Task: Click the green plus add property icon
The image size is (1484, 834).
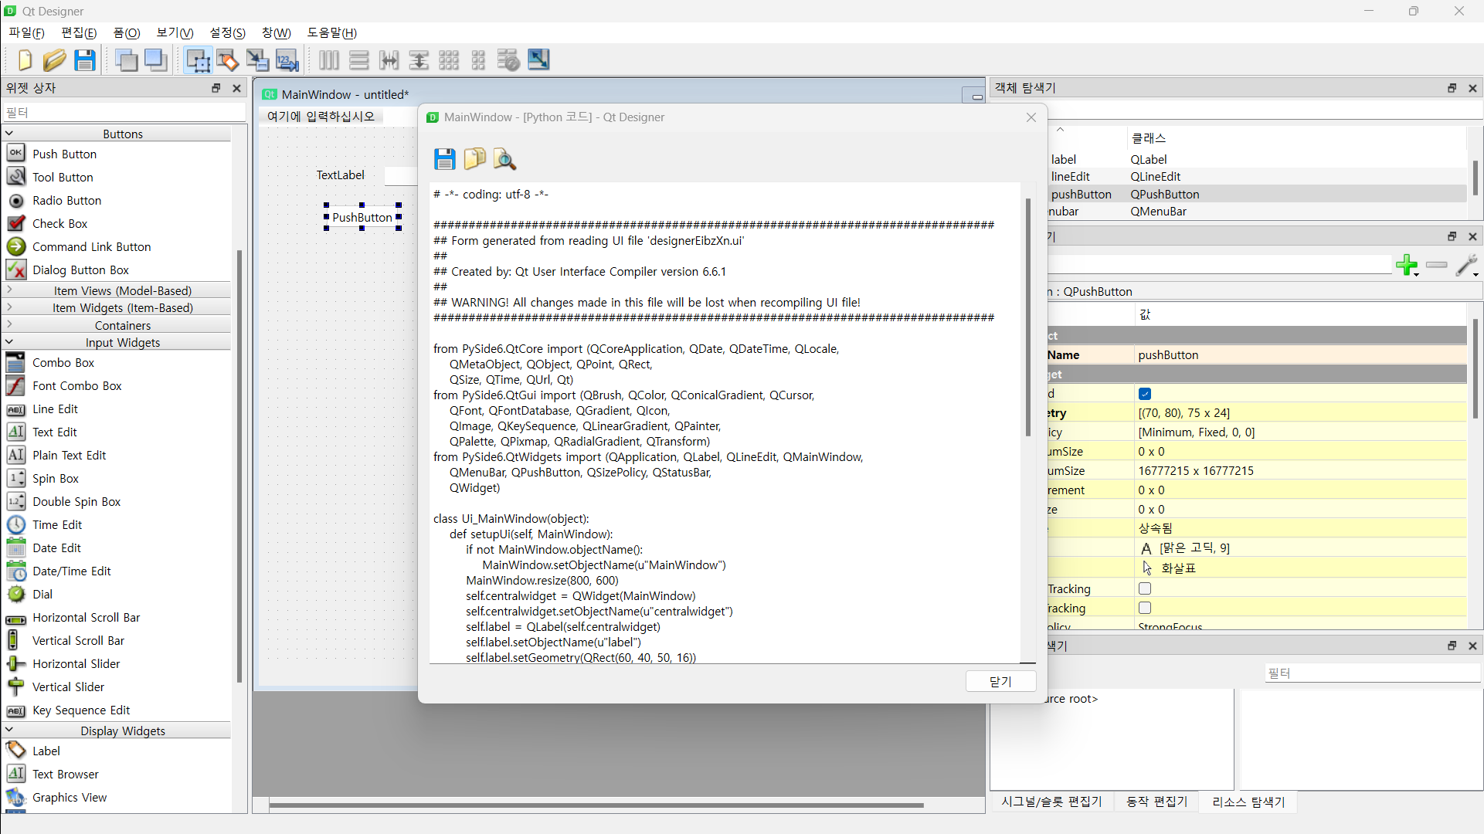Action: [x=1407, y=265]
